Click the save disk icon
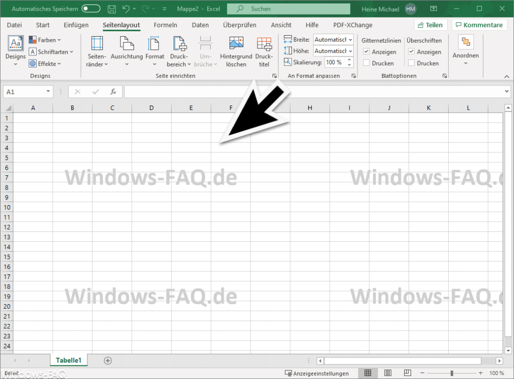 point(112,9)
